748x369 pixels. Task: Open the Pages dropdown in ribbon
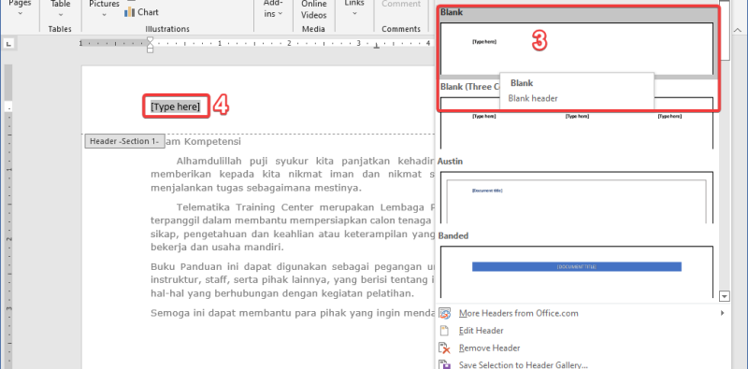pos(20,8)
